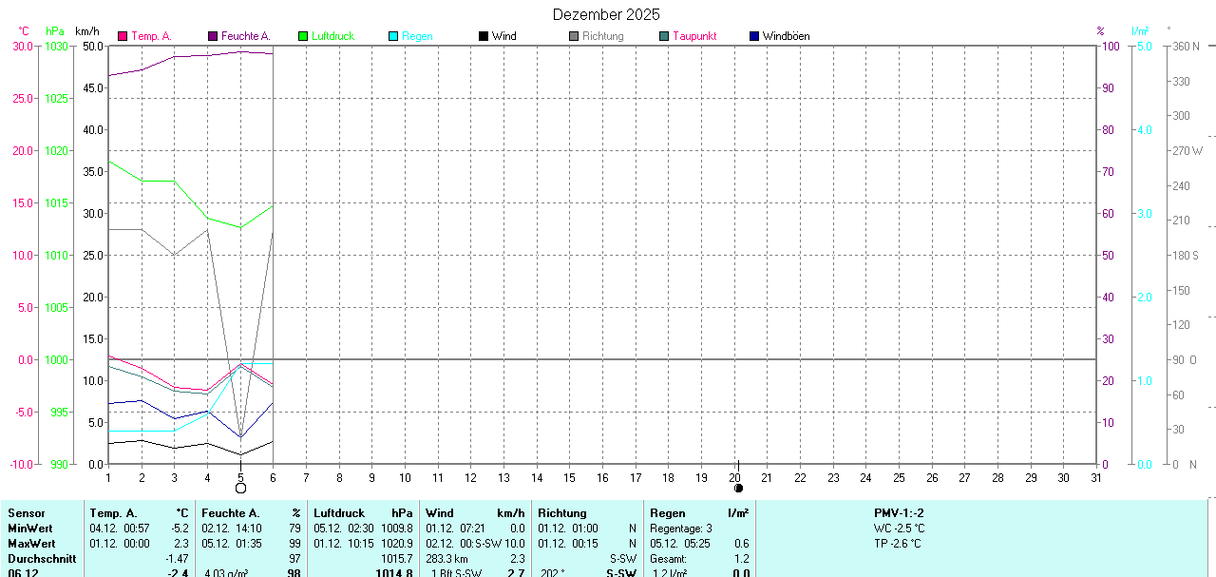Click the chart title Dezember 2025

pyautogui.click(x=606, y=14)
